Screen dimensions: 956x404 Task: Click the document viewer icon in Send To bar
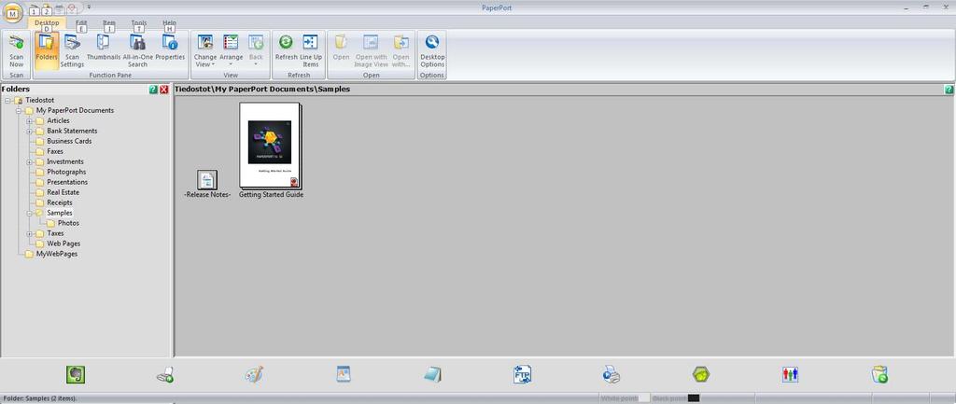tap(344, 374)
